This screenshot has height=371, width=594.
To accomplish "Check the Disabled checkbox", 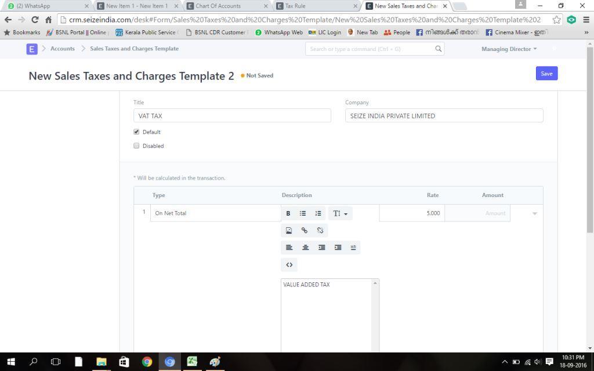I will point(136,146).
